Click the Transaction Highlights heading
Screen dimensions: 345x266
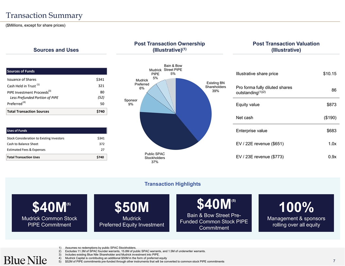point(172,184)
